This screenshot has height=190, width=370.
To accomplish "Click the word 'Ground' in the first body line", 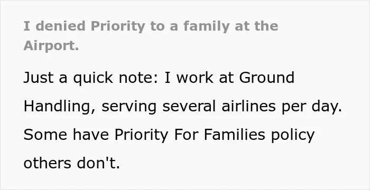I will [x=266, y=78].
